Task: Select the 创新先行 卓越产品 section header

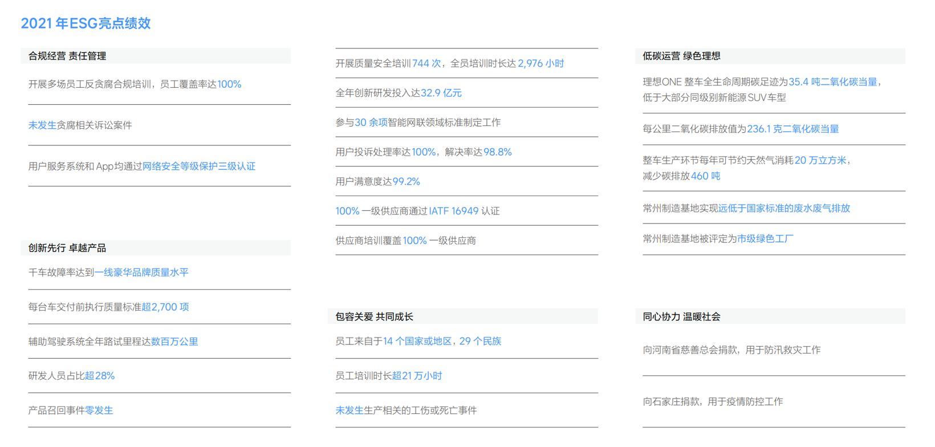Action: [x=67, y=248]
